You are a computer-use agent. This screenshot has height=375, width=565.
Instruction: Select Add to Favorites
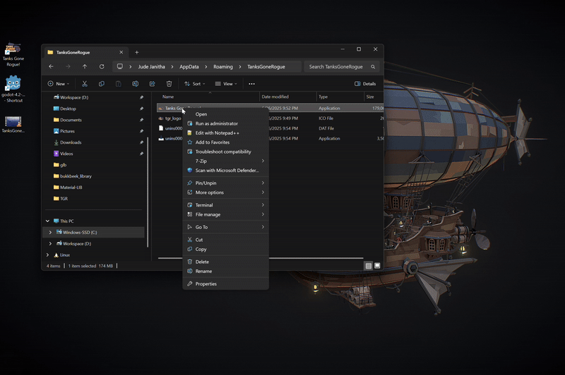(225, 142)
